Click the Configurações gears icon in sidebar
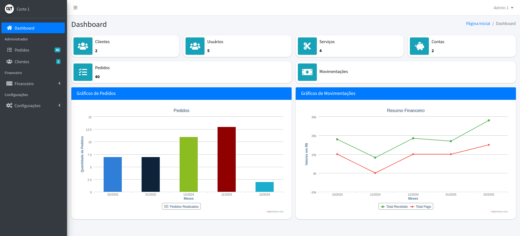The width and height of the screenshot is (520, 236). 9,106
